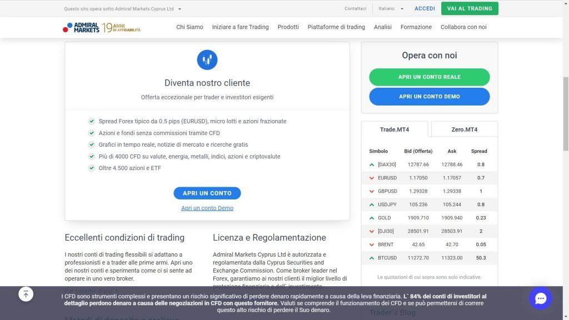Click the red down arrow beside BRENT

pos(372,244)
